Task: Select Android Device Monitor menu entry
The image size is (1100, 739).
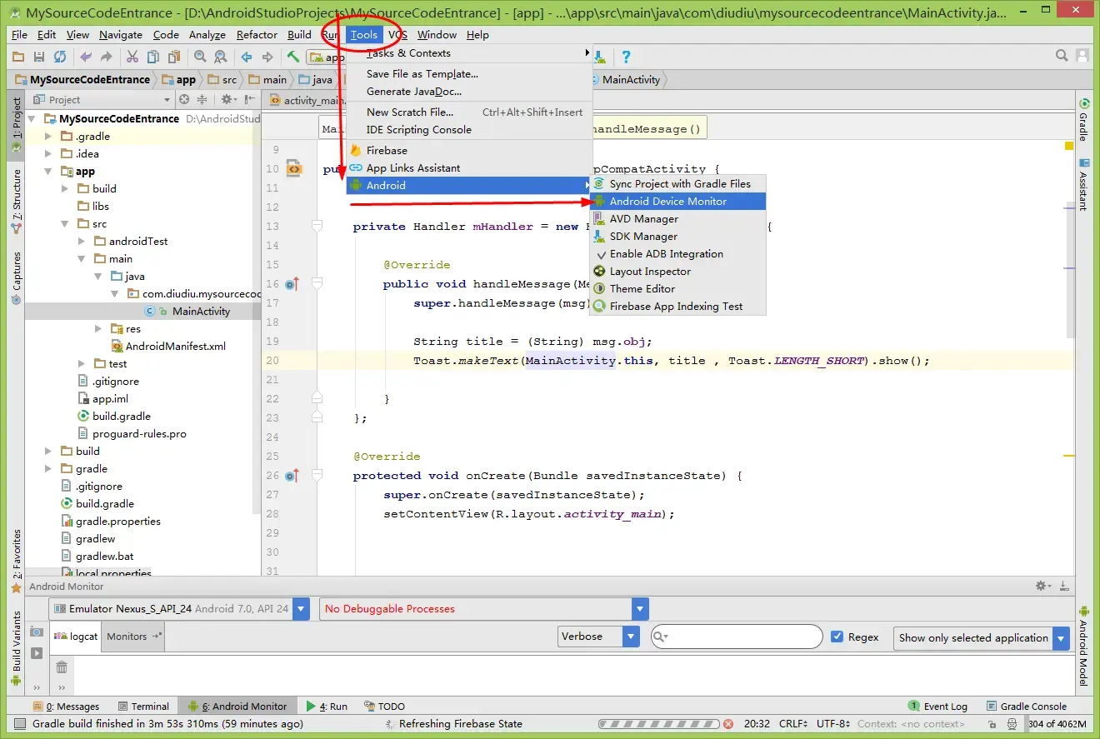Action: tap(677, 202)
